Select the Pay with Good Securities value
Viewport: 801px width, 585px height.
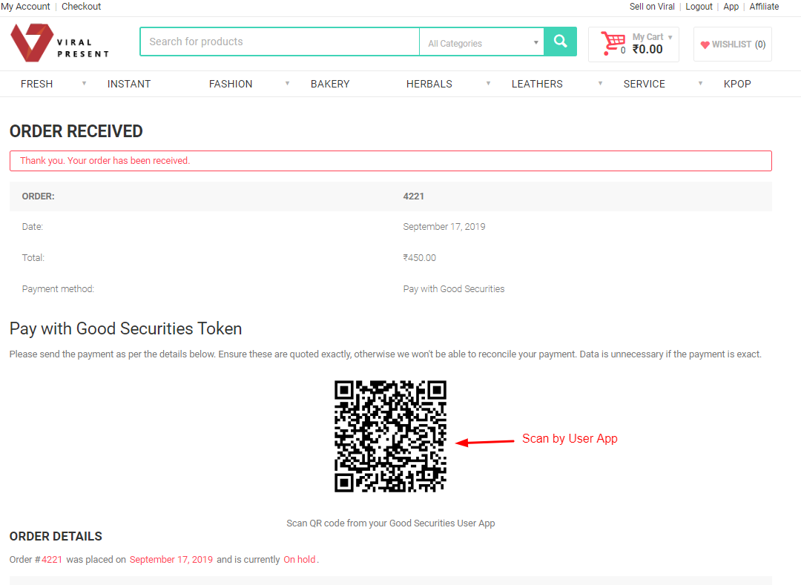click(x=454, y=289)
